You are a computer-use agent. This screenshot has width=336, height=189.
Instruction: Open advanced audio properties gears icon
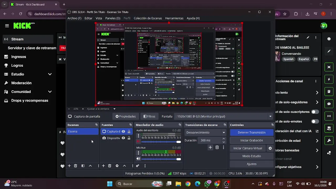click(138, 166)
